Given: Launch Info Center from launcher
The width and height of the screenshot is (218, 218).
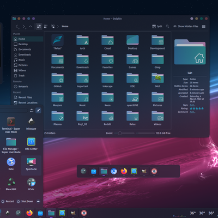Looking at the screenshot, I should point(31,144).
